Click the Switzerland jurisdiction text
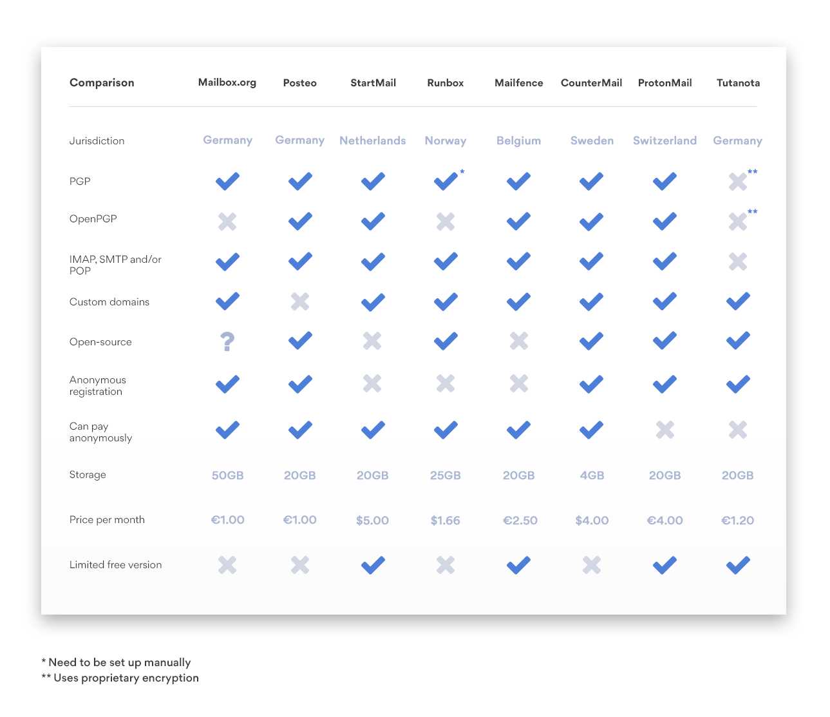This screenshot has height=717, width=830. (665, 140)
